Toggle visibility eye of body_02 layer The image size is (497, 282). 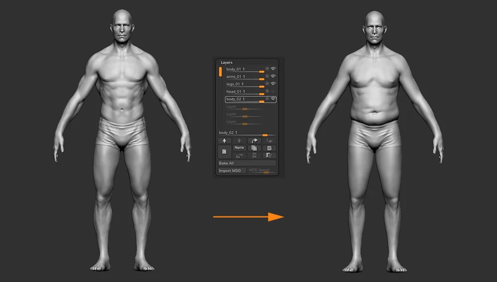point(273,99)
